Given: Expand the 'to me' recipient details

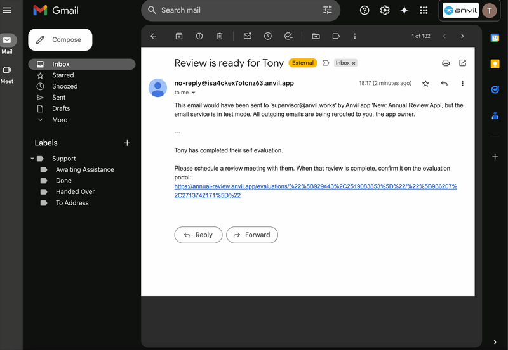Looking at the screenshot, I should pos(193,93).
